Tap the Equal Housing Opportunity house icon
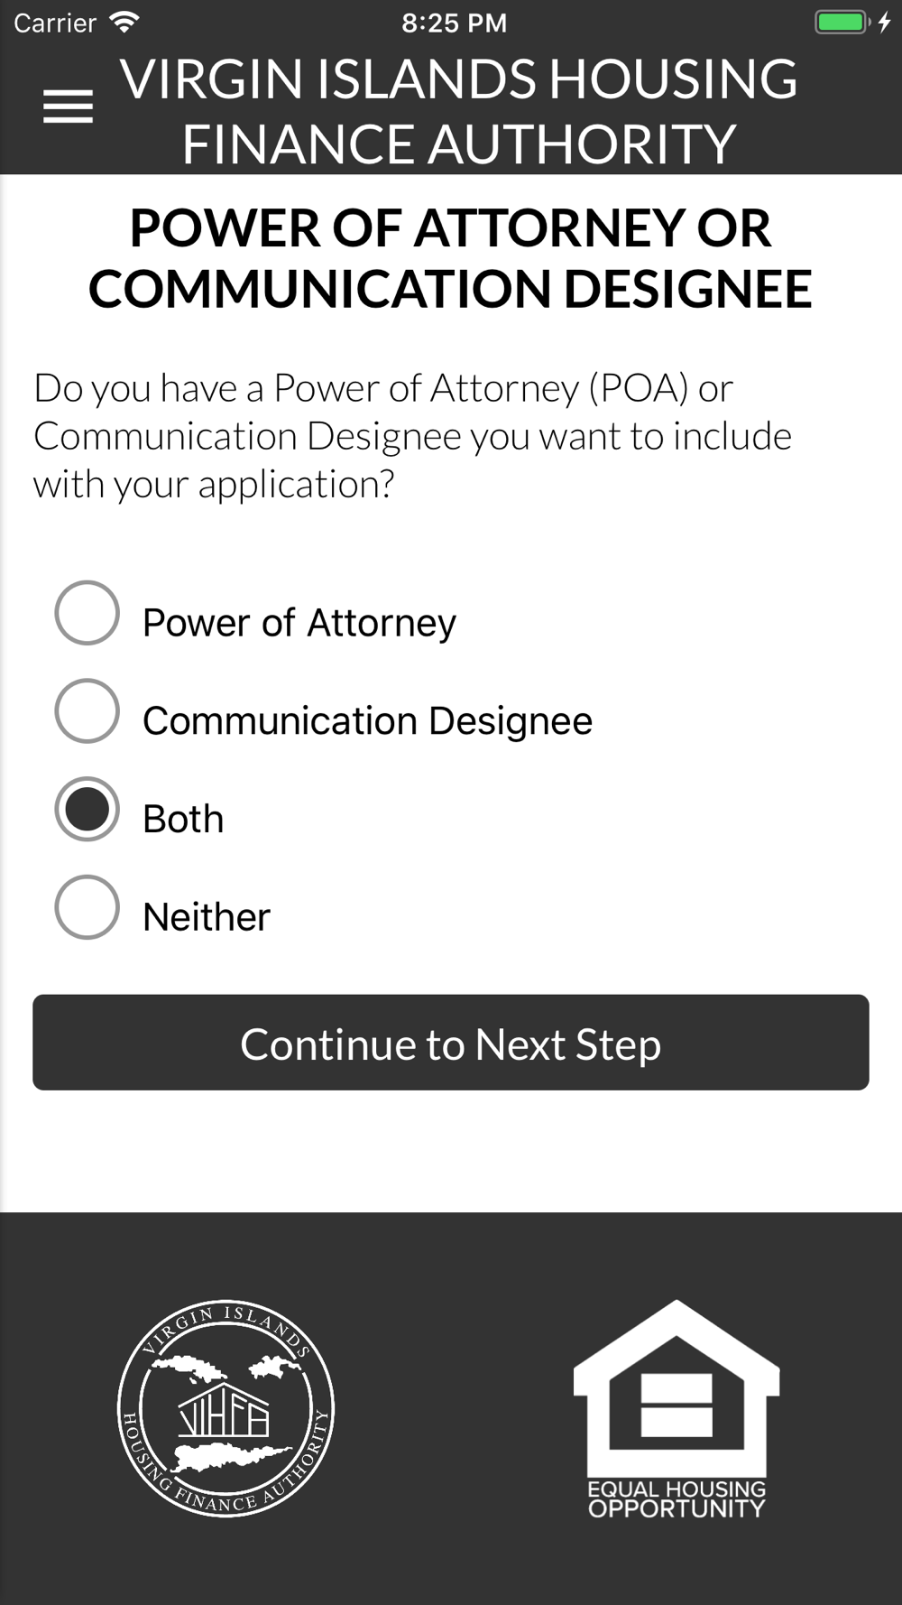The height and width of the screenshot is (1605, 902). [x=676, y=1387]
